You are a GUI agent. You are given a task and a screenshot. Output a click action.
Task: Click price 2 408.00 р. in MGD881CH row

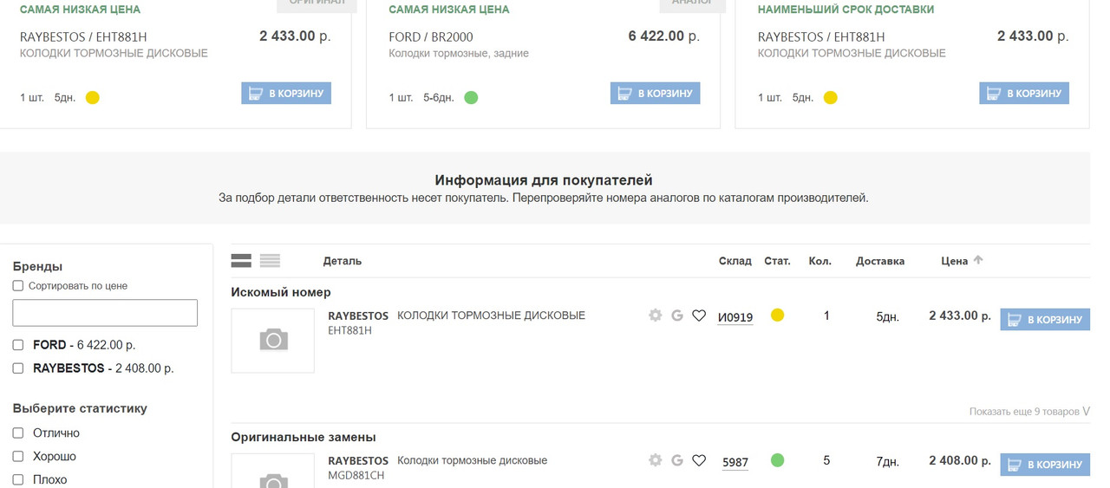pyautogui.click(x=960, y=460)
